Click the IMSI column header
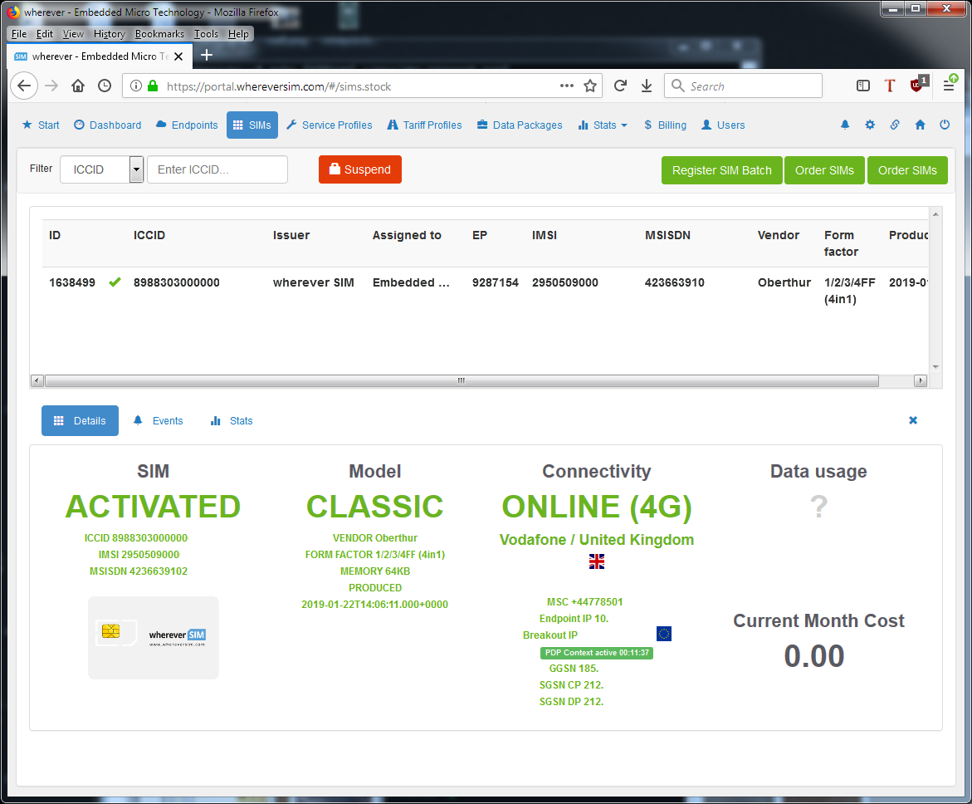Viewport: 972px width, 804px height. [545, 235]
